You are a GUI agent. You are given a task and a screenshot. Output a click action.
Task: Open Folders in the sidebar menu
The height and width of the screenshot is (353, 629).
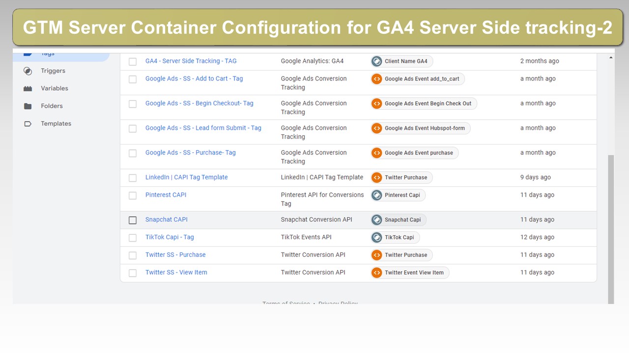click(52, 106)
